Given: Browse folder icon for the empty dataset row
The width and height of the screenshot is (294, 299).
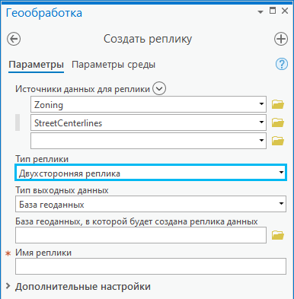Looking at the screenshot, I should coord(278,141).
